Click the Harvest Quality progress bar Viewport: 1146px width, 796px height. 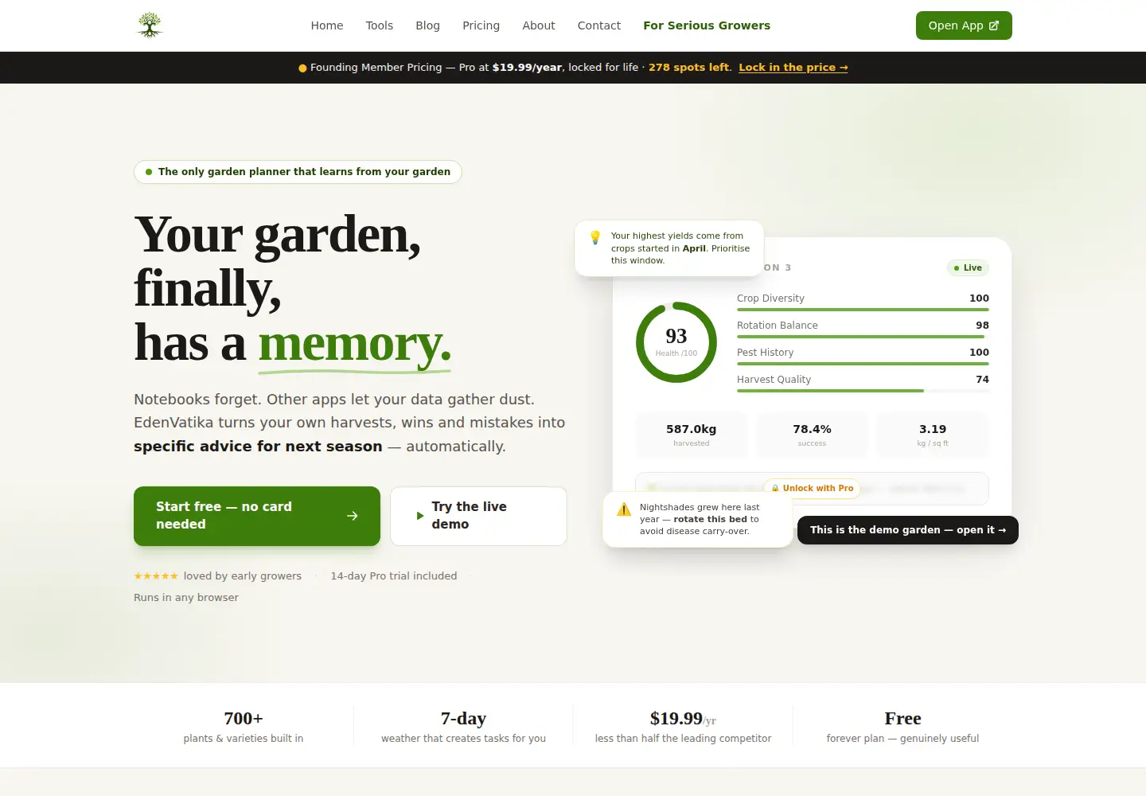863,391
